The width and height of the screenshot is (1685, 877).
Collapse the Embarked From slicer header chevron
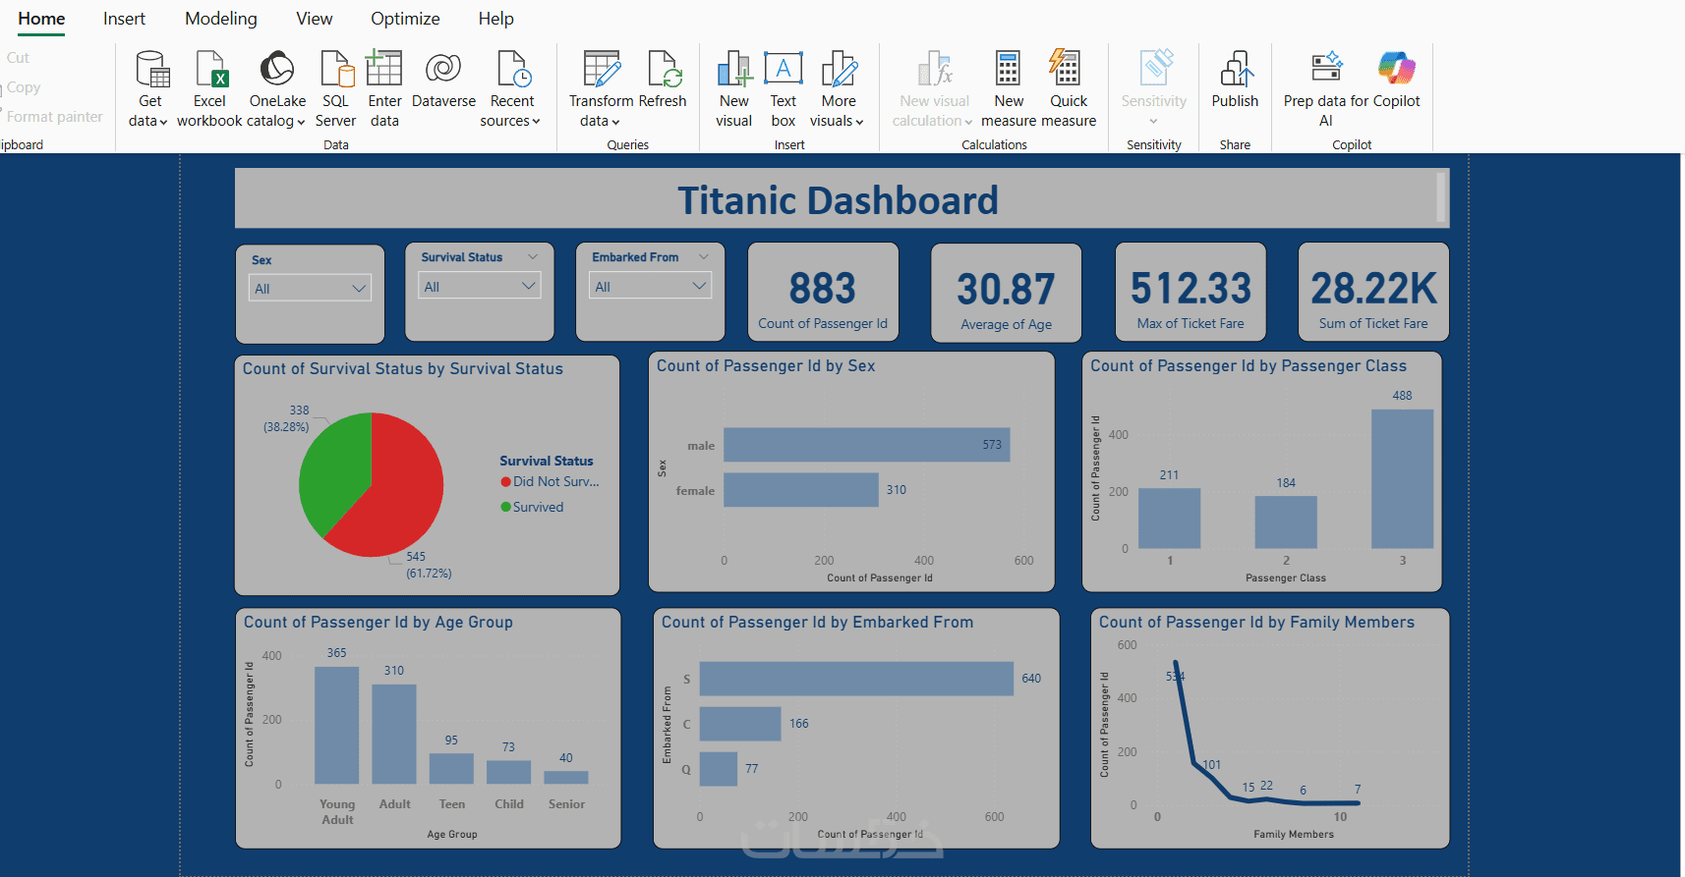[x=704, y=257]
